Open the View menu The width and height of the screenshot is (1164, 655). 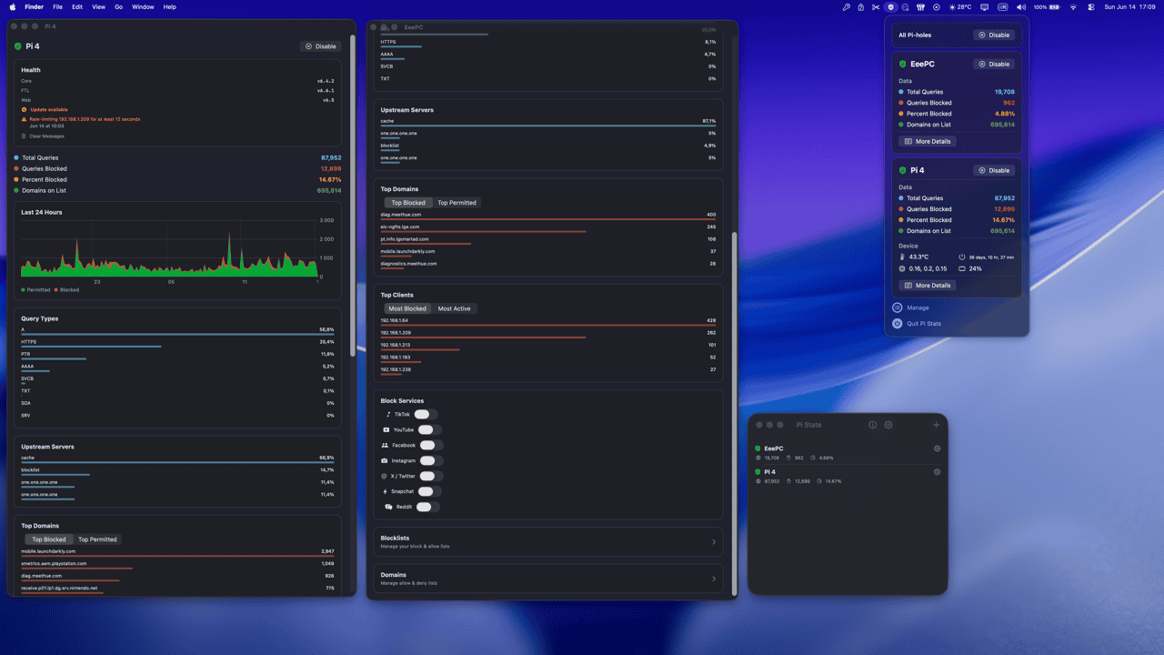coord(98,6)
